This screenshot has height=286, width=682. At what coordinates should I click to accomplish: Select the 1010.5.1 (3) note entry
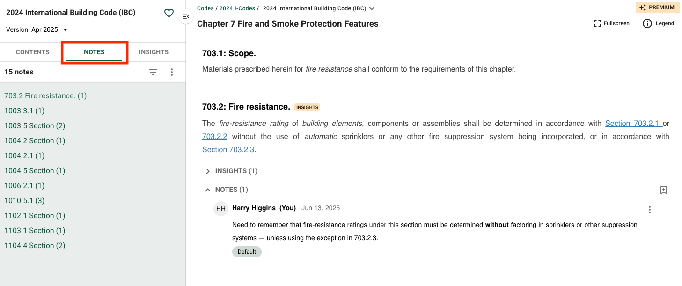[24, 200]
